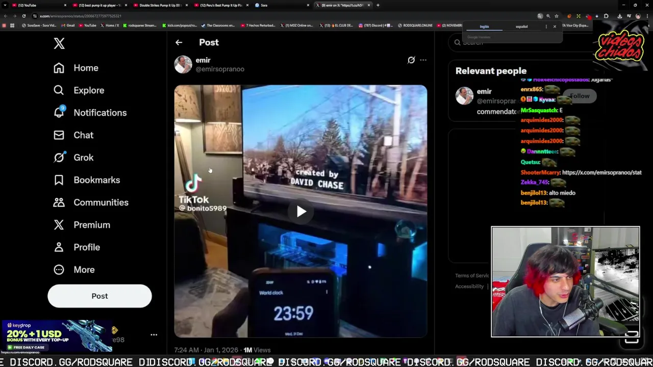Play the video in the post

[301, 212]
